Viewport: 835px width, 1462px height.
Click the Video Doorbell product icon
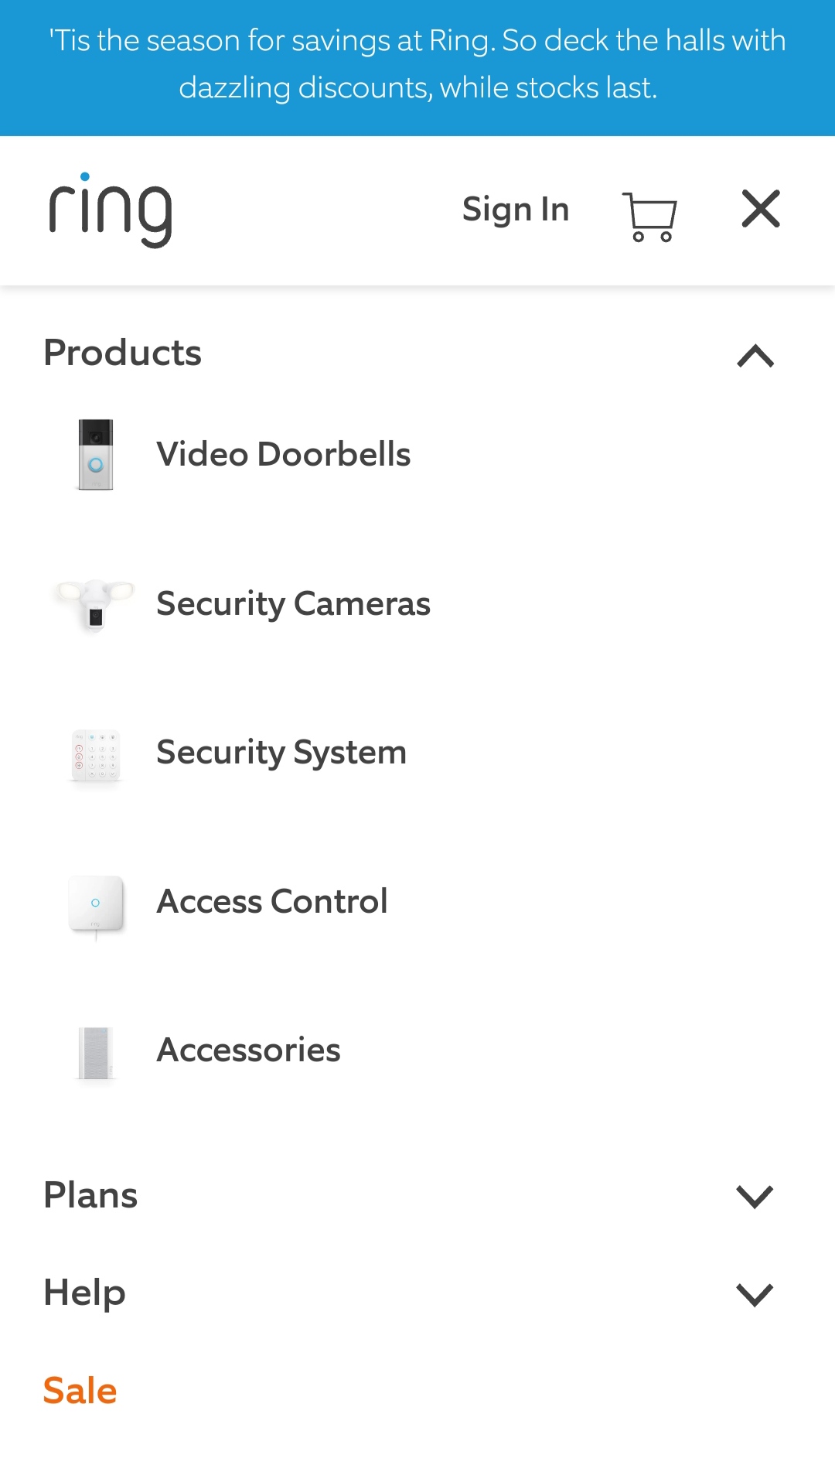click(x=96, y=455)
